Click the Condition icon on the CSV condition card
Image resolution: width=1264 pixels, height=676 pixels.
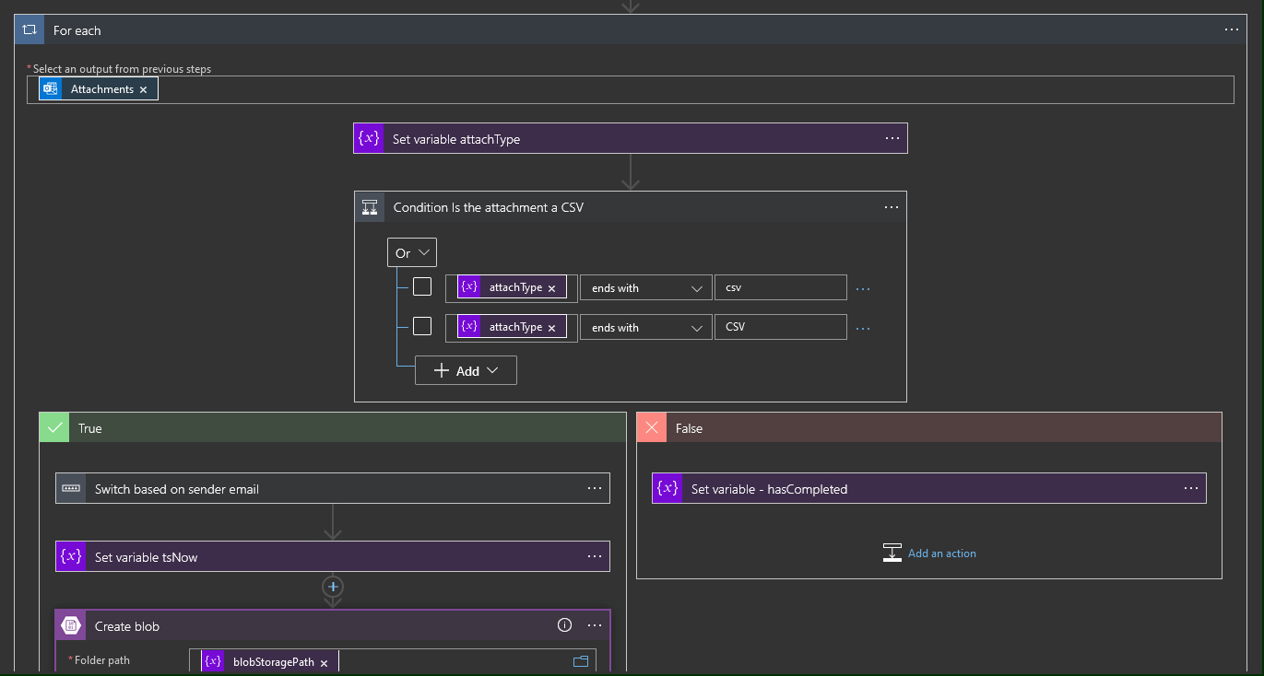coord(370,206)
